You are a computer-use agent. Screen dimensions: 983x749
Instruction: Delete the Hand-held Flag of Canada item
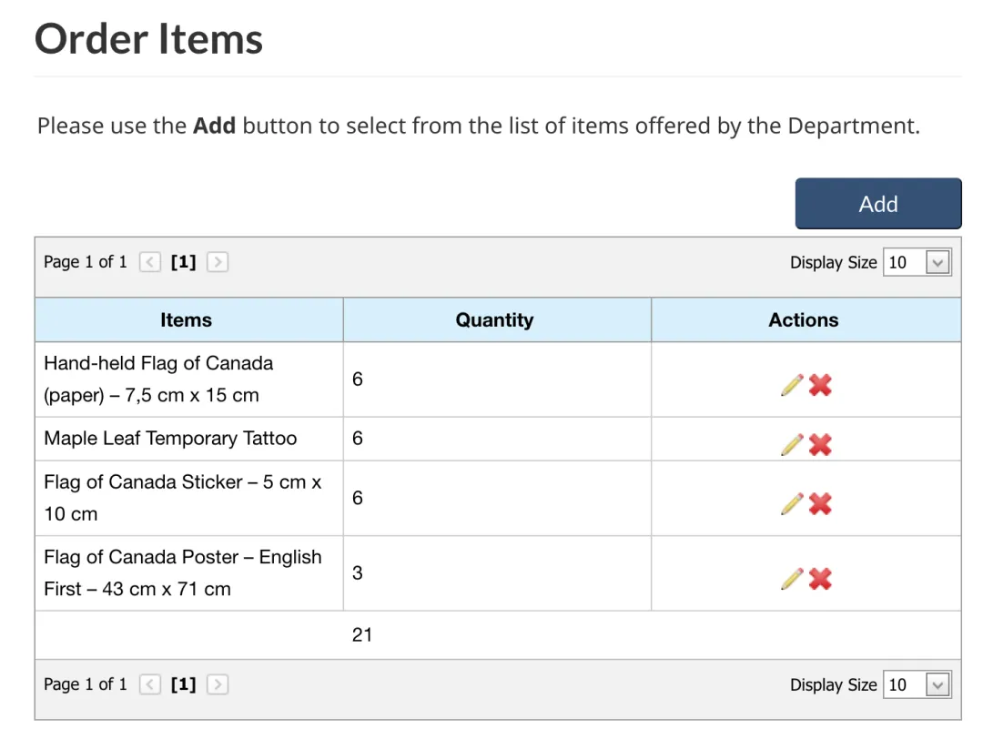(820, 386)
